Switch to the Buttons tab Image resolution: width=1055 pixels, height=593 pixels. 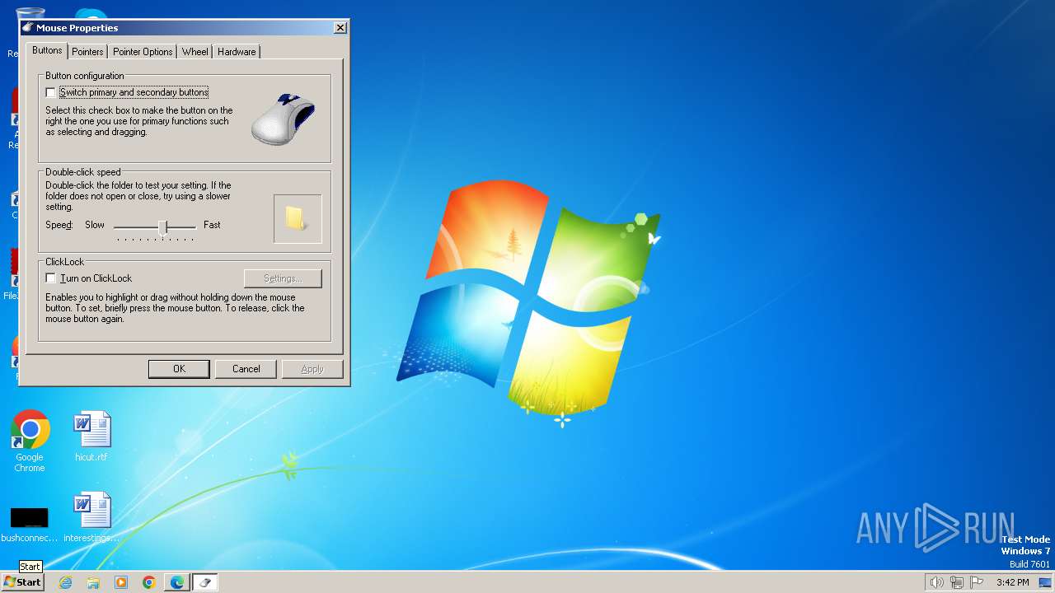click(x=47, y=50)
